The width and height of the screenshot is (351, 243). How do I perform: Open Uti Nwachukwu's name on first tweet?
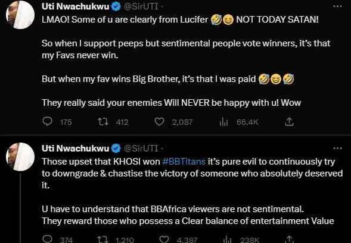tap(76, 7)
